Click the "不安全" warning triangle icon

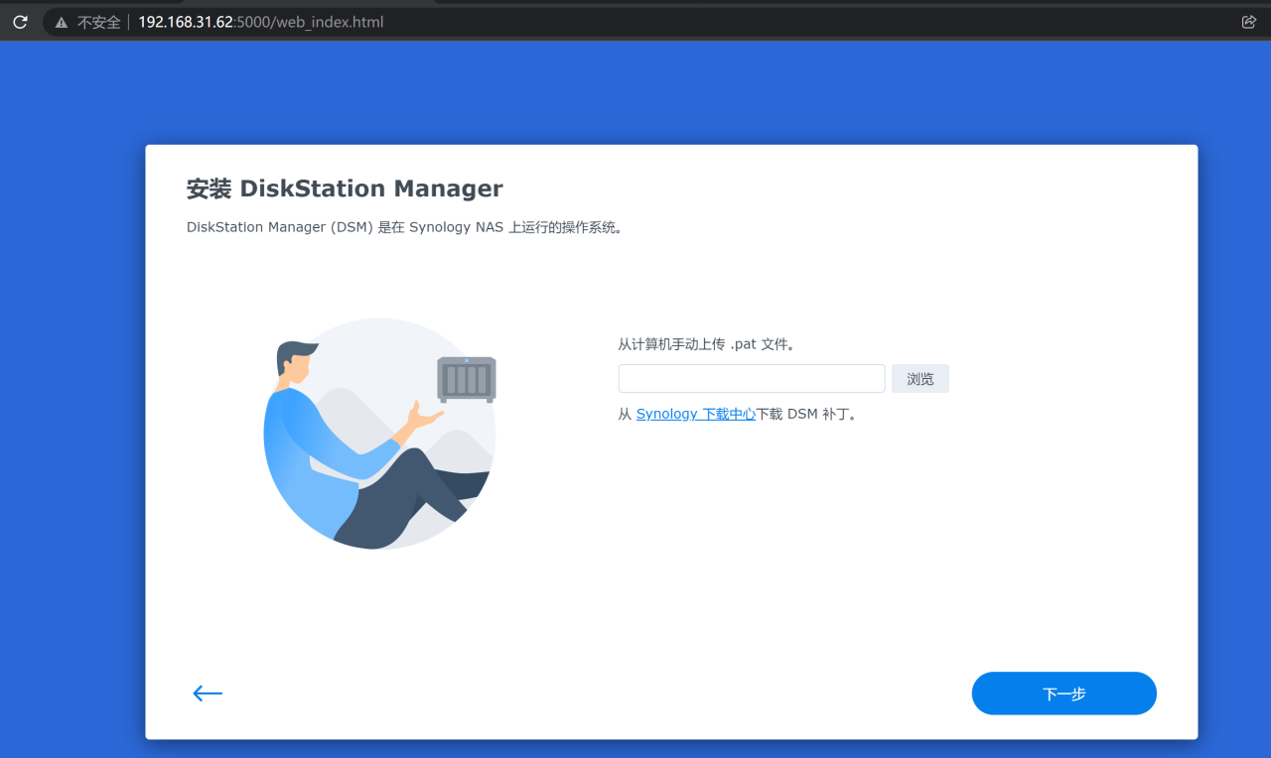tap(62, 21)
